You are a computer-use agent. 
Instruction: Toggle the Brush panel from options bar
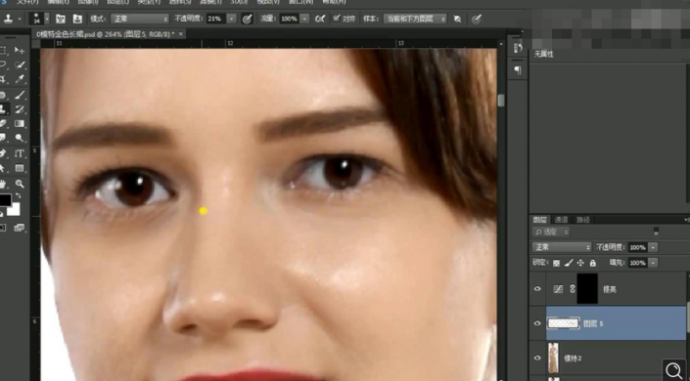(x=61, y=19)
